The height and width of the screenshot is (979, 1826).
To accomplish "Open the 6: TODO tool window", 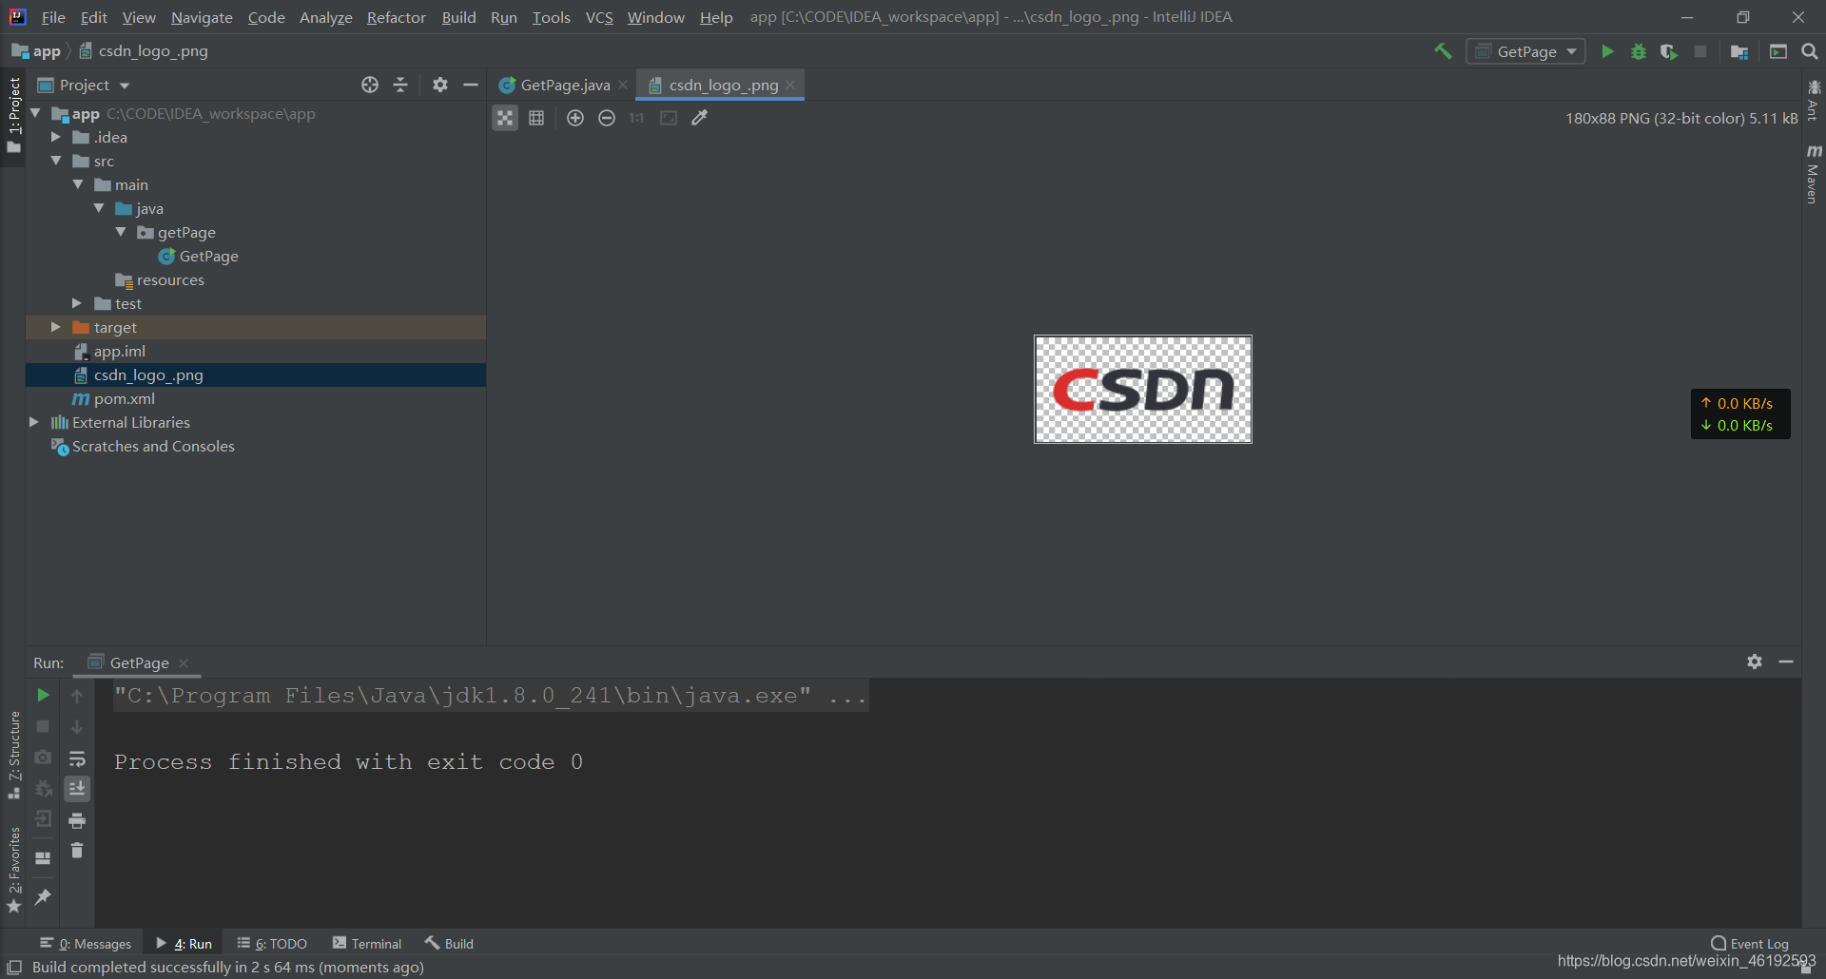I will coord(272,943).
